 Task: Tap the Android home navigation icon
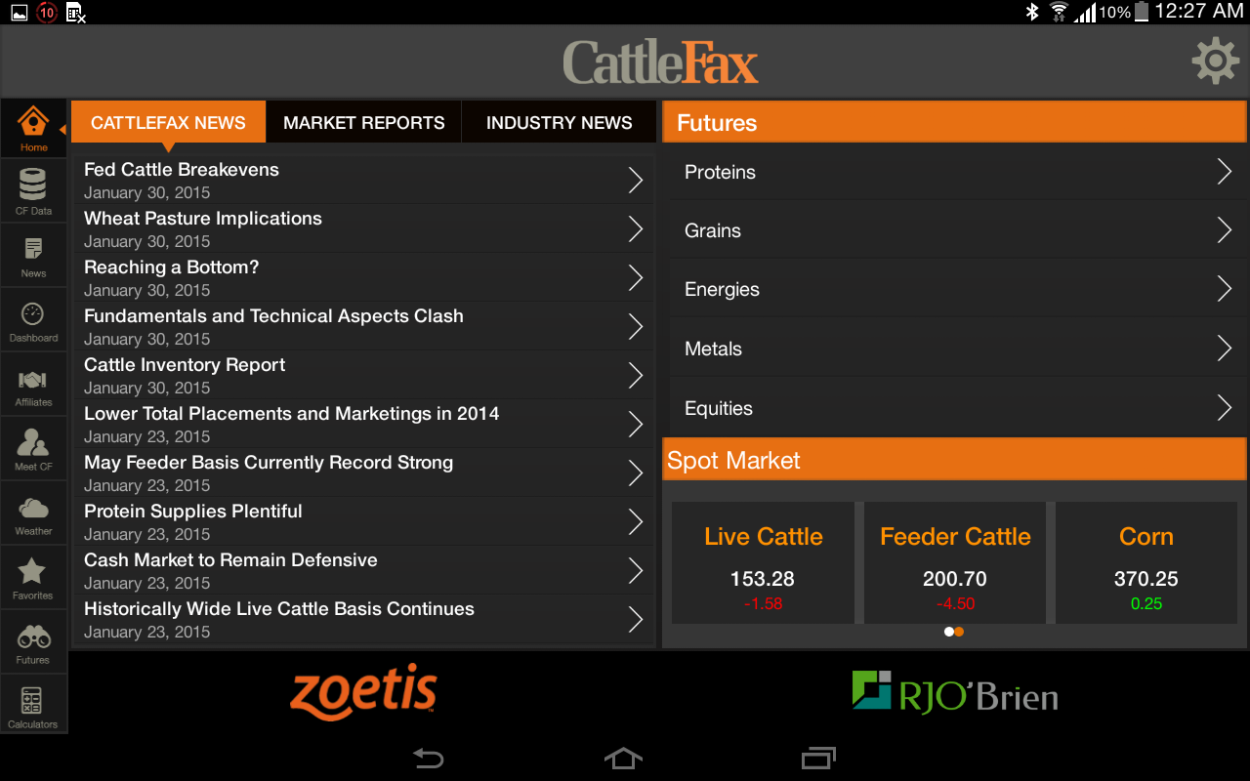coord(624,758)
